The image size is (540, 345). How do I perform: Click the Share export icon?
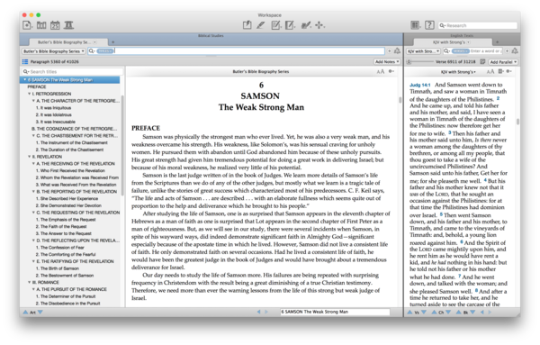click(x=247, y=25)
